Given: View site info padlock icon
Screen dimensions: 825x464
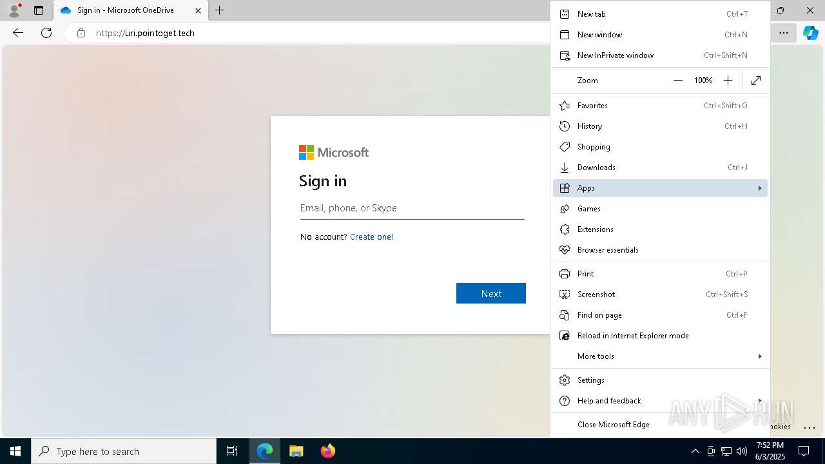Looking at the screenshot, I should point(81,33).
